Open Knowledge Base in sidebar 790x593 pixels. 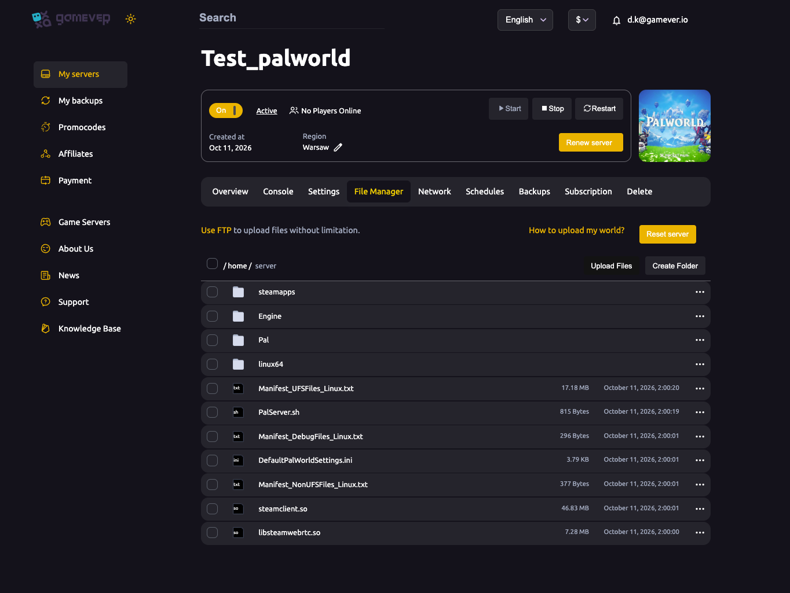point(81,329)
